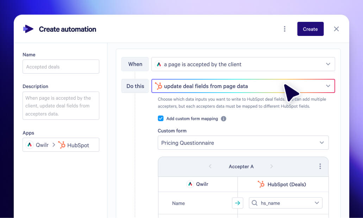
Task: Open the update deal fields action dropdown
Action: 243,86
